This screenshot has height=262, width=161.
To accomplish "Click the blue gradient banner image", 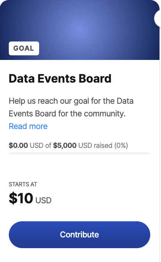I will coord(80,30).
